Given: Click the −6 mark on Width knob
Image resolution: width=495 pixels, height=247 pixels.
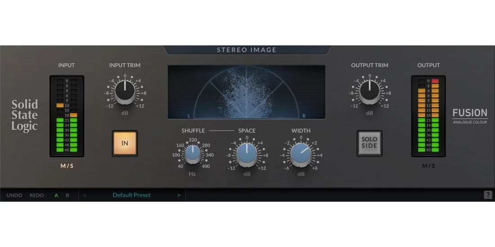Looking at the screenshot, I should pos(287,168).
